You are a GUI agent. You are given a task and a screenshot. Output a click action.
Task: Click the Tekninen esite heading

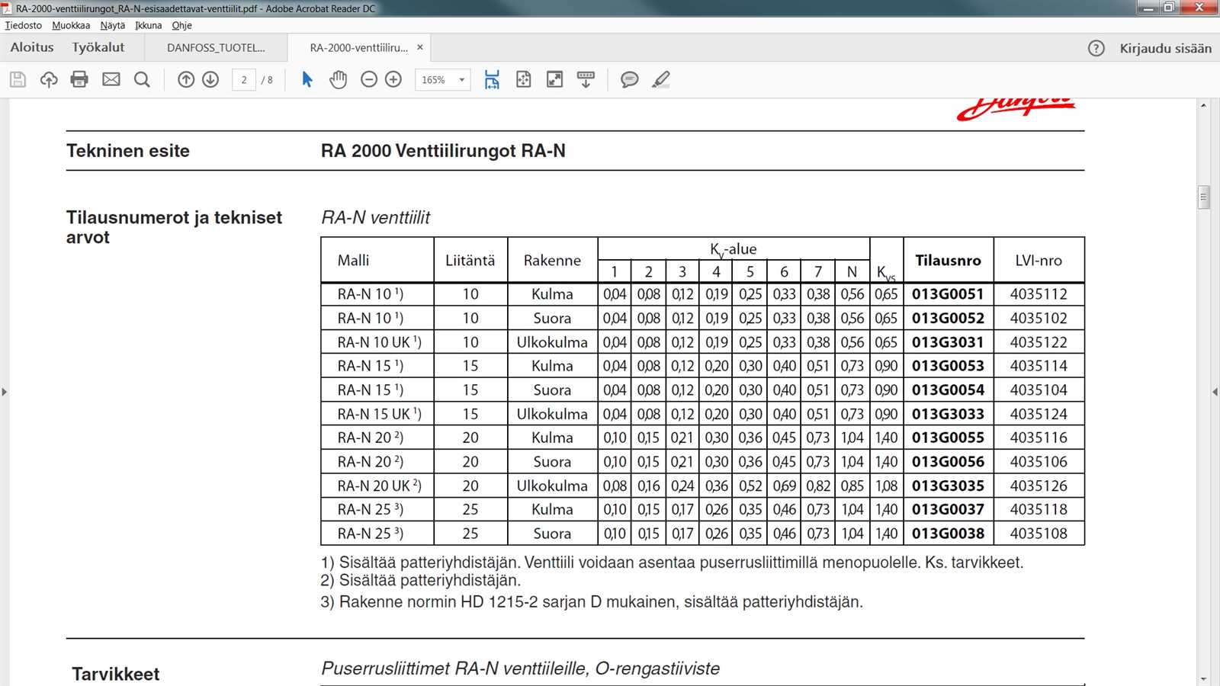coord(128,151)
